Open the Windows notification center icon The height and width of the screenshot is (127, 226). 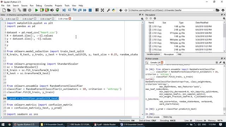[220, 125]
